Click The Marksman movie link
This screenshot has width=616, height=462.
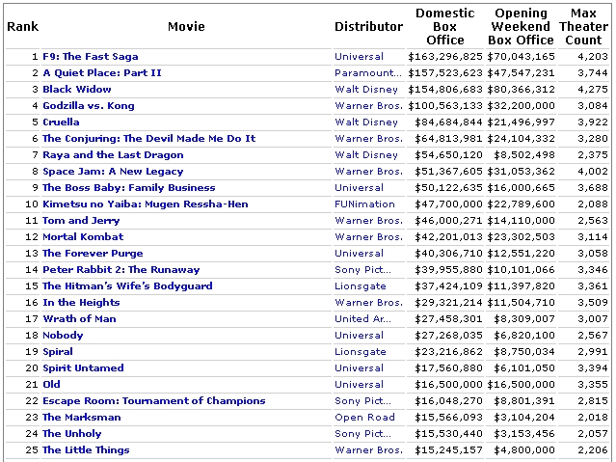pyautogui.click(x=82, y=418)
